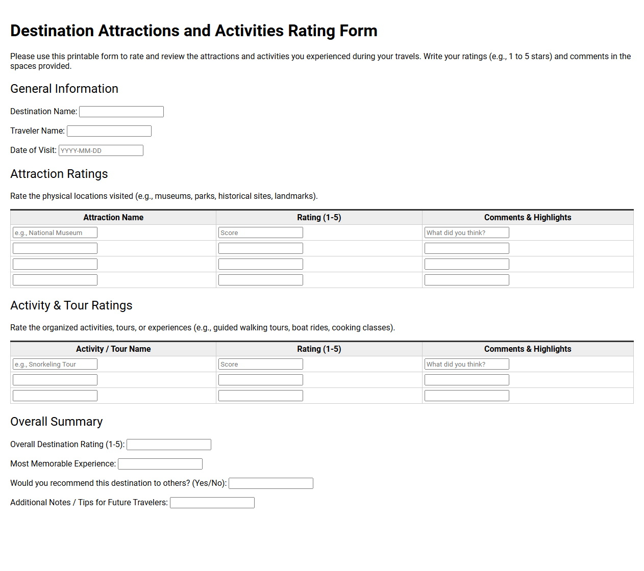Click the 'Attraction Ratings' section heading
The width and height of the screenshot is (644, 571).
(59, 174)
